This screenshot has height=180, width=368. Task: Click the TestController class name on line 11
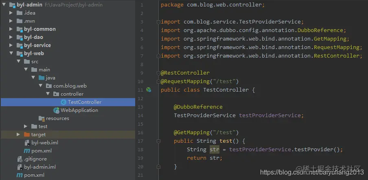226,90
